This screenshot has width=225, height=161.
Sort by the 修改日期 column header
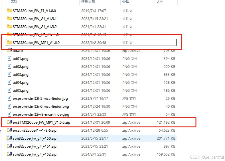(88, 2)
